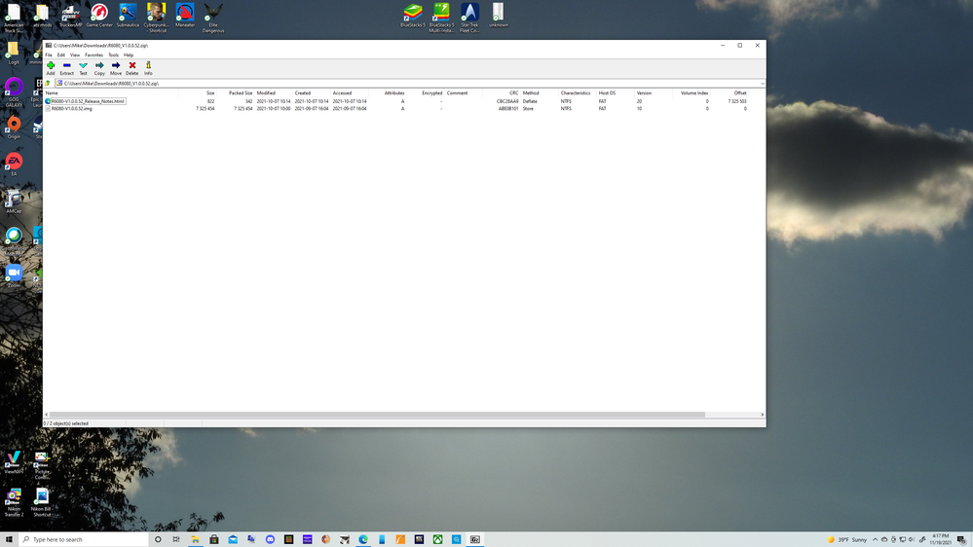The width and height of the screenshot is (973, 547).
Task: Sort by the Packed Size column
Action: pos(241,93)
